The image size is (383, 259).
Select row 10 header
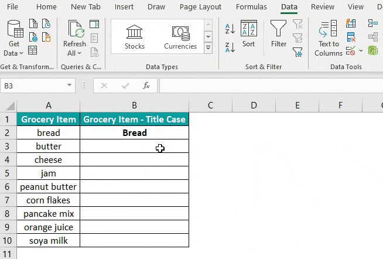pos(8,240)
